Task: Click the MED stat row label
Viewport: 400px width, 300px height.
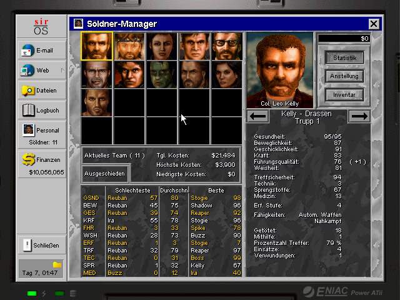Action: pyautogui.click(x=89, y=273)
